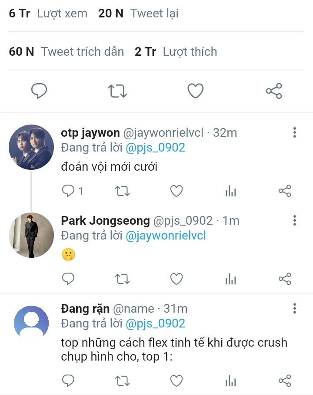The image size is (313, 395).
Task: Reply to otp jaywon's comment
Action: 68,191
